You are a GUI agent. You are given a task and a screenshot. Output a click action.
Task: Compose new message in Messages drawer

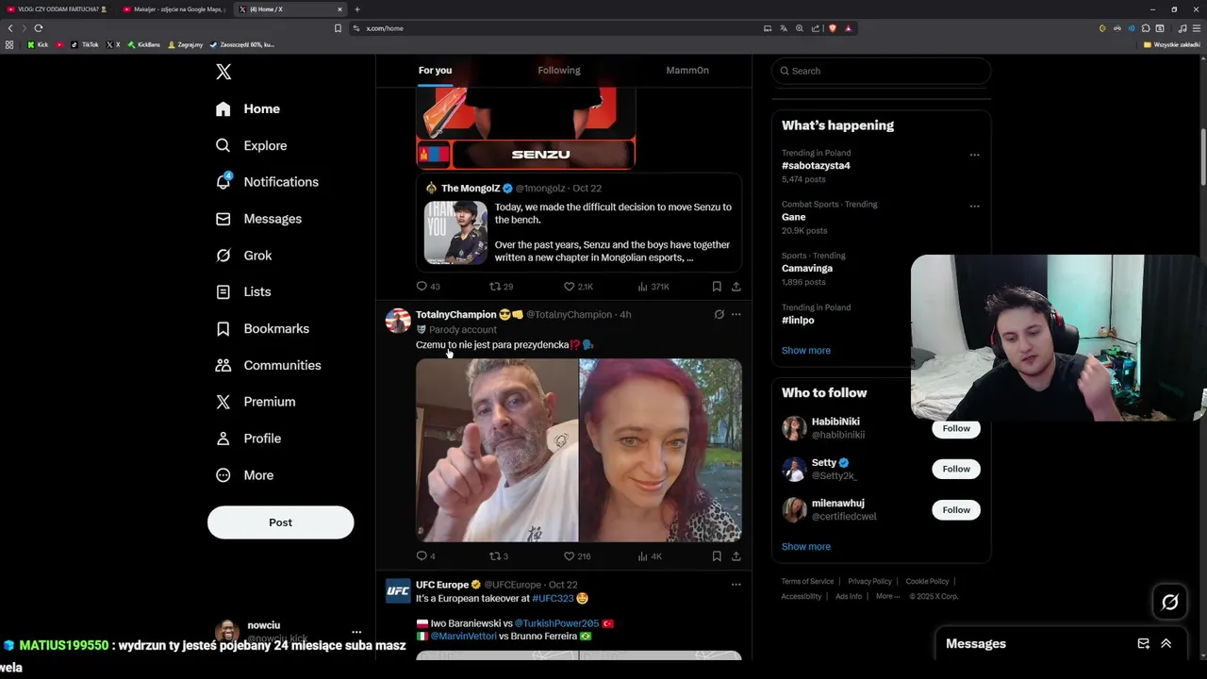(1143, 644)
